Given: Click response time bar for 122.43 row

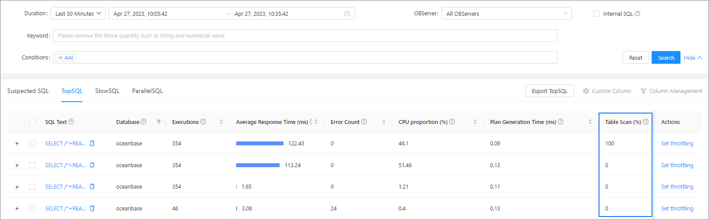Looking at the screenshot, I should (x=259, y=143).
